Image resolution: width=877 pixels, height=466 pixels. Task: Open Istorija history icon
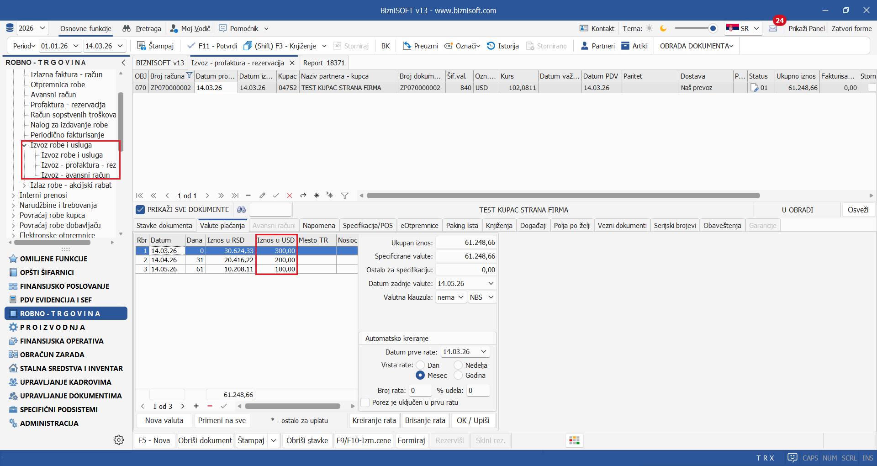[x=491, y=46]
